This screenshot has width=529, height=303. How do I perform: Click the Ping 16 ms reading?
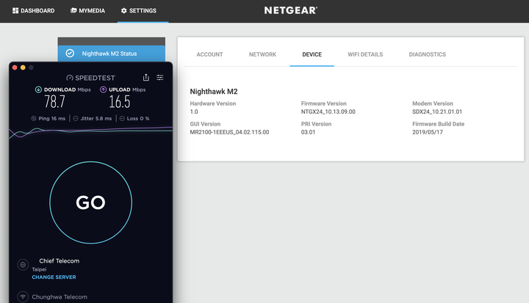point(51,118)
